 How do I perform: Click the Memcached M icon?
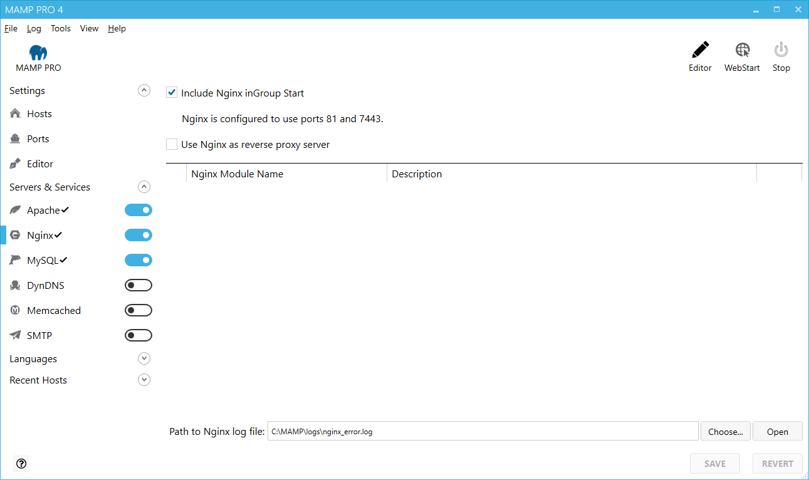click(16, 310)
